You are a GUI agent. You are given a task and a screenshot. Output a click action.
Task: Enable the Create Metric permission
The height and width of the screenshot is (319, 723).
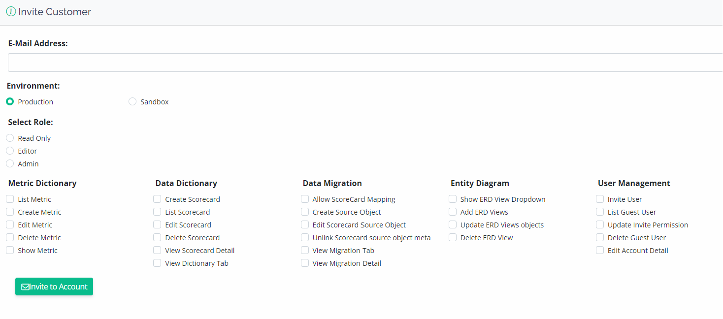coord(9,212)
